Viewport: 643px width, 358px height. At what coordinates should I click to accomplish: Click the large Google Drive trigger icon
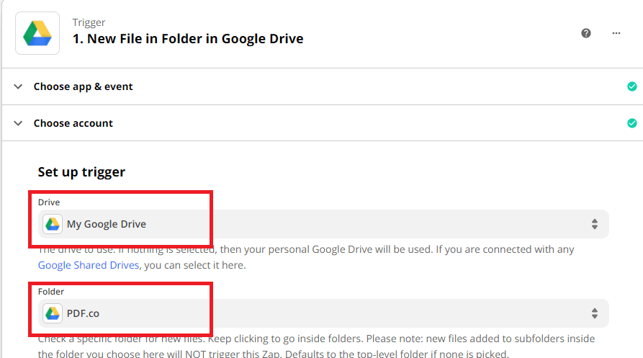pos(37,32)
